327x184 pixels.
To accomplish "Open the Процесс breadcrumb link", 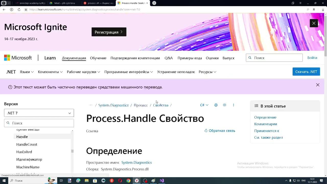I will (x=141, y=105).
